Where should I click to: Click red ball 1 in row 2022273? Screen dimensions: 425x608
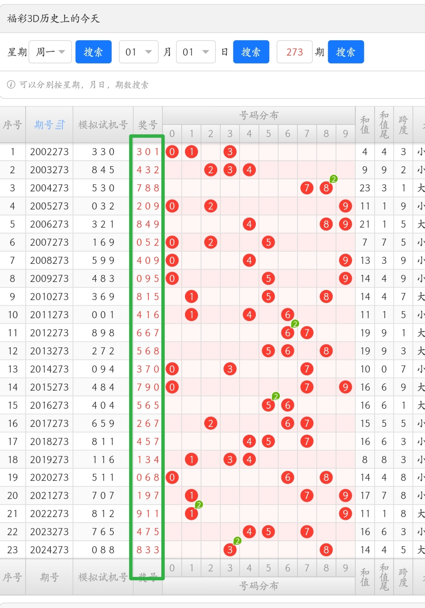tap(191, 513)
